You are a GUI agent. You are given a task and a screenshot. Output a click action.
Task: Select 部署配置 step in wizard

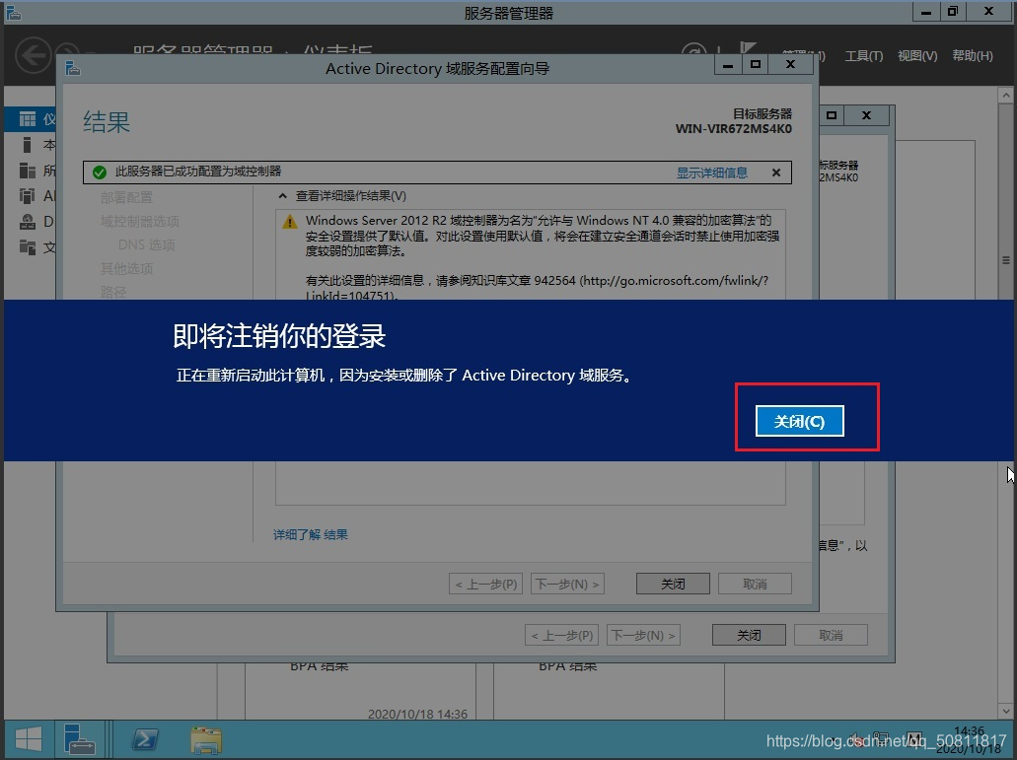pyautogui.click(x=126, y=197)
